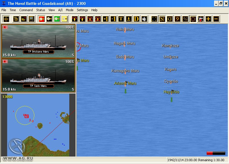This screenshot has width=229, height=164.
Task: Open the Mode menu
Action: (x=70, y=10)
